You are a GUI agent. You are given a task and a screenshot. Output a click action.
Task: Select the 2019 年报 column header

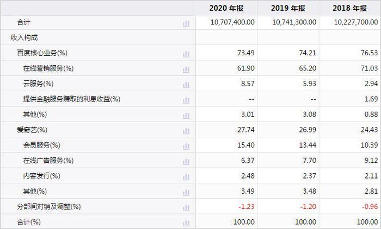[x=288, y=8]
